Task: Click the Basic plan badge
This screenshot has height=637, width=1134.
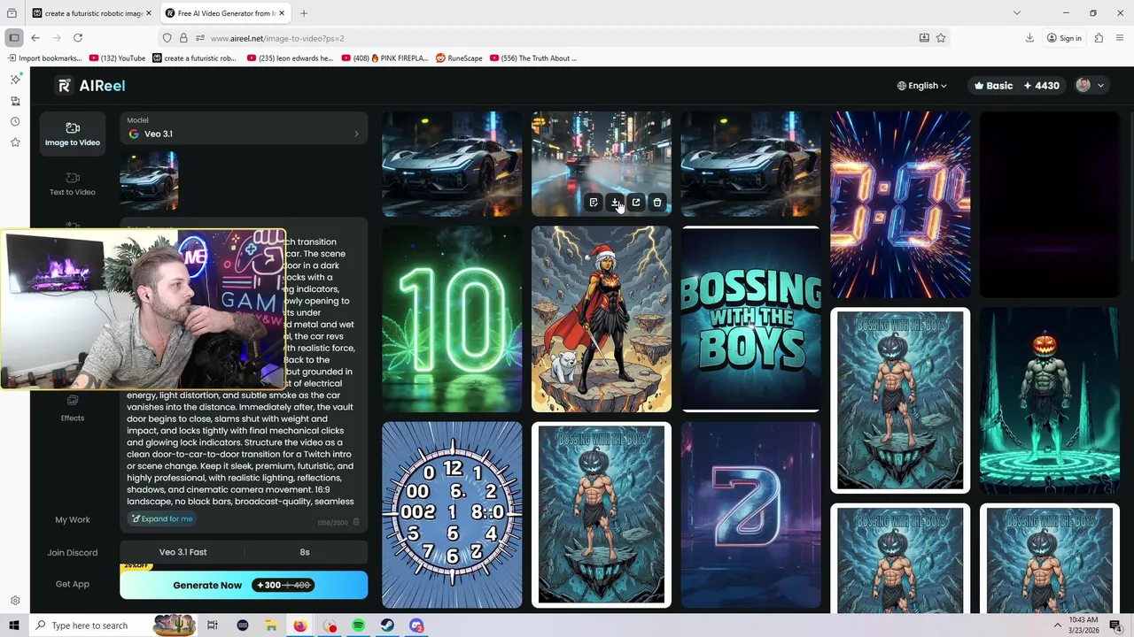Action: [993, 86]
